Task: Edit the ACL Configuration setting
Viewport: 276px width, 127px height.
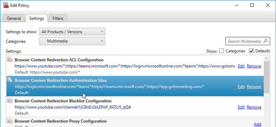Action: pos(241,66)
